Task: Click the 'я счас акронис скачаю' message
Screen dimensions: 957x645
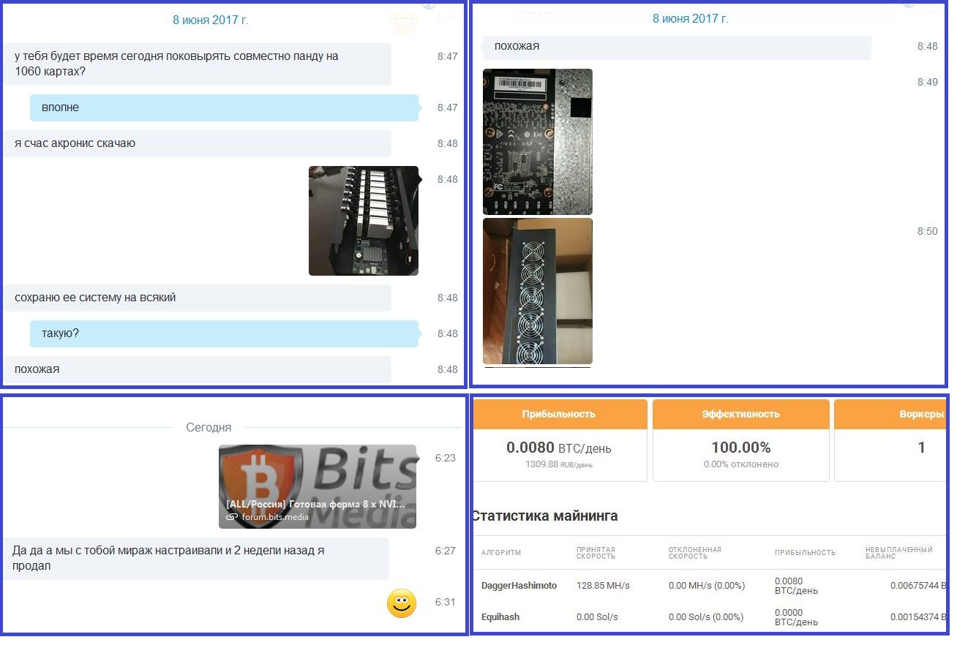Action: point(196,143)
